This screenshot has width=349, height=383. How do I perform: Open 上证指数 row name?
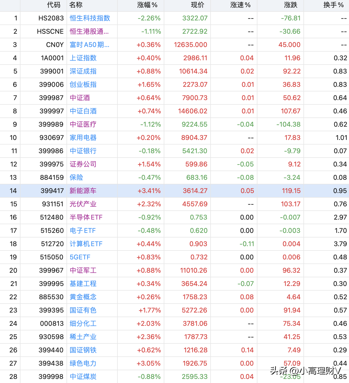(83, 58)
